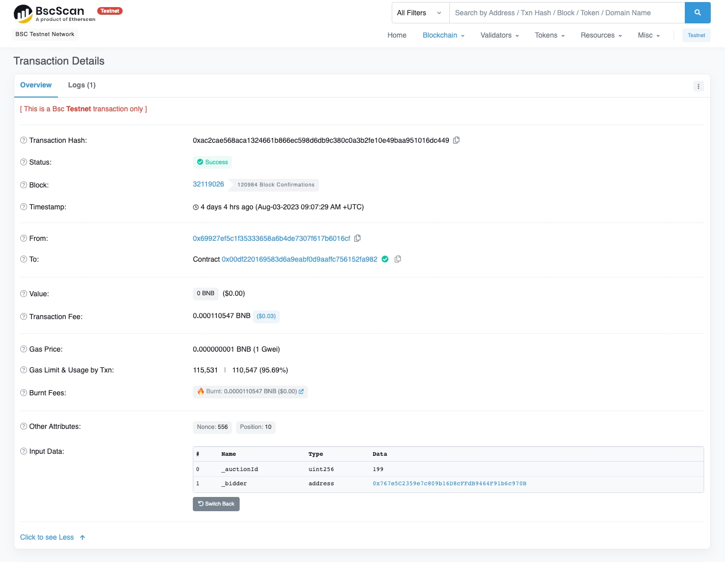This screenshot has width=725, height=562.
Task: Expand the Validators menu
Action: coord(499,35)
